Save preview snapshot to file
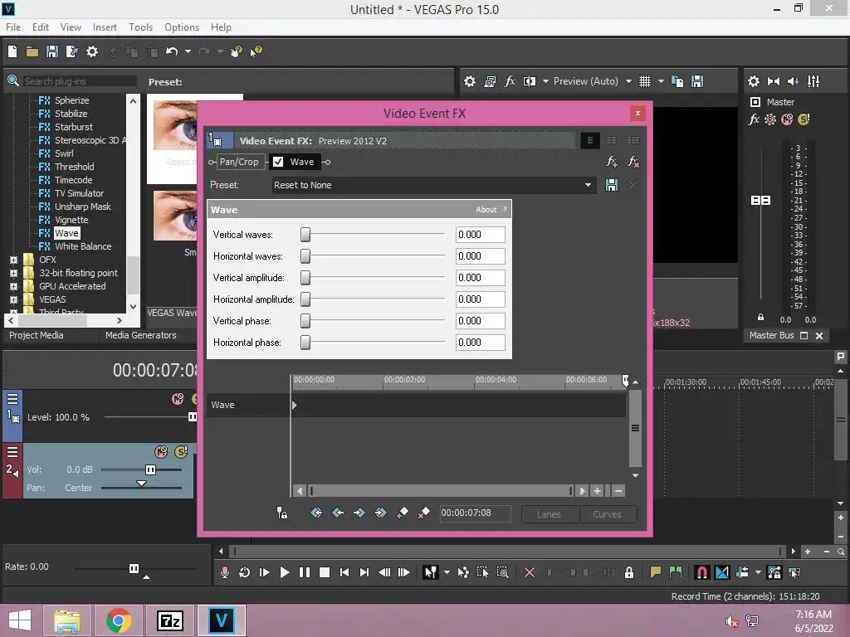This screenshot has height=637, width=850. [697, 81]
